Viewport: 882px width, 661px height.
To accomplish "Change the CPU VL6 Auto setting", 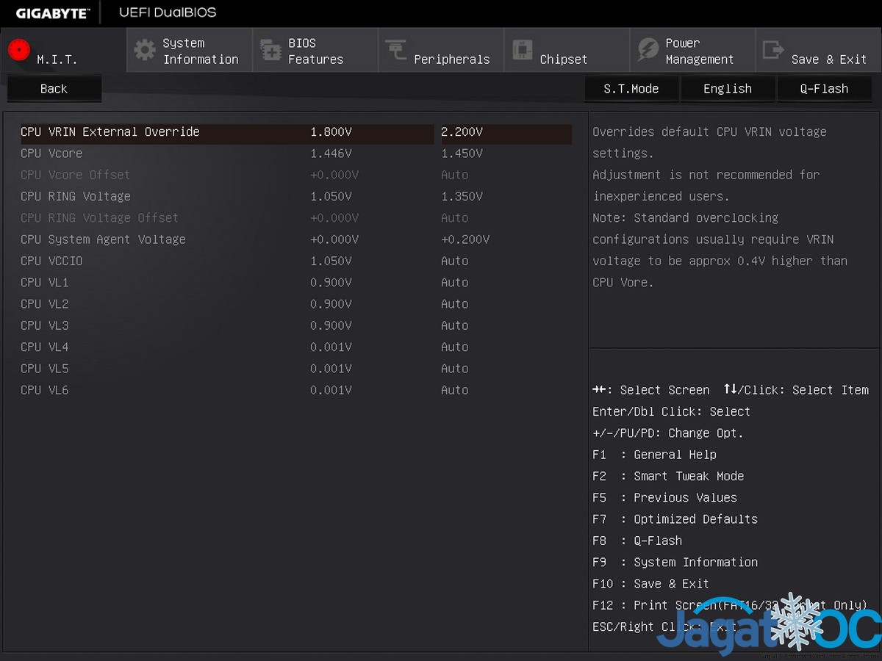I will pos(454,390).
